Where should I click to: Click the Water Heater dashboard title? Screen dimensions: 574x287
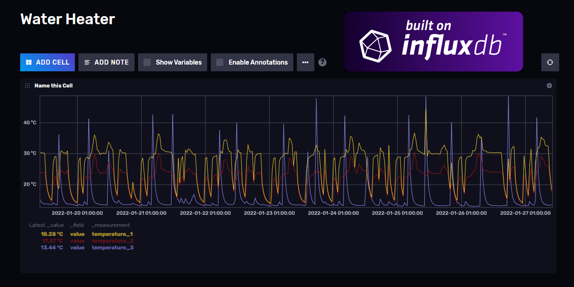point(67,19)
